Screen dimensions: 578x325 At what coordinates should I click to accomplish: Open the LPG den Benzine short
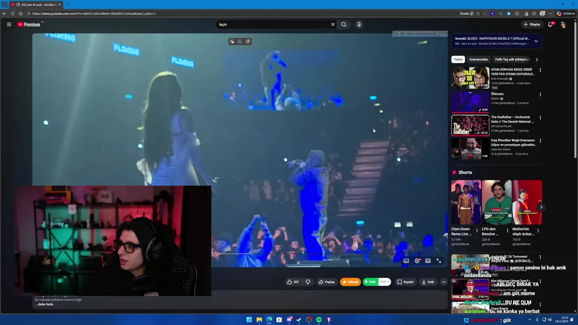496,202
